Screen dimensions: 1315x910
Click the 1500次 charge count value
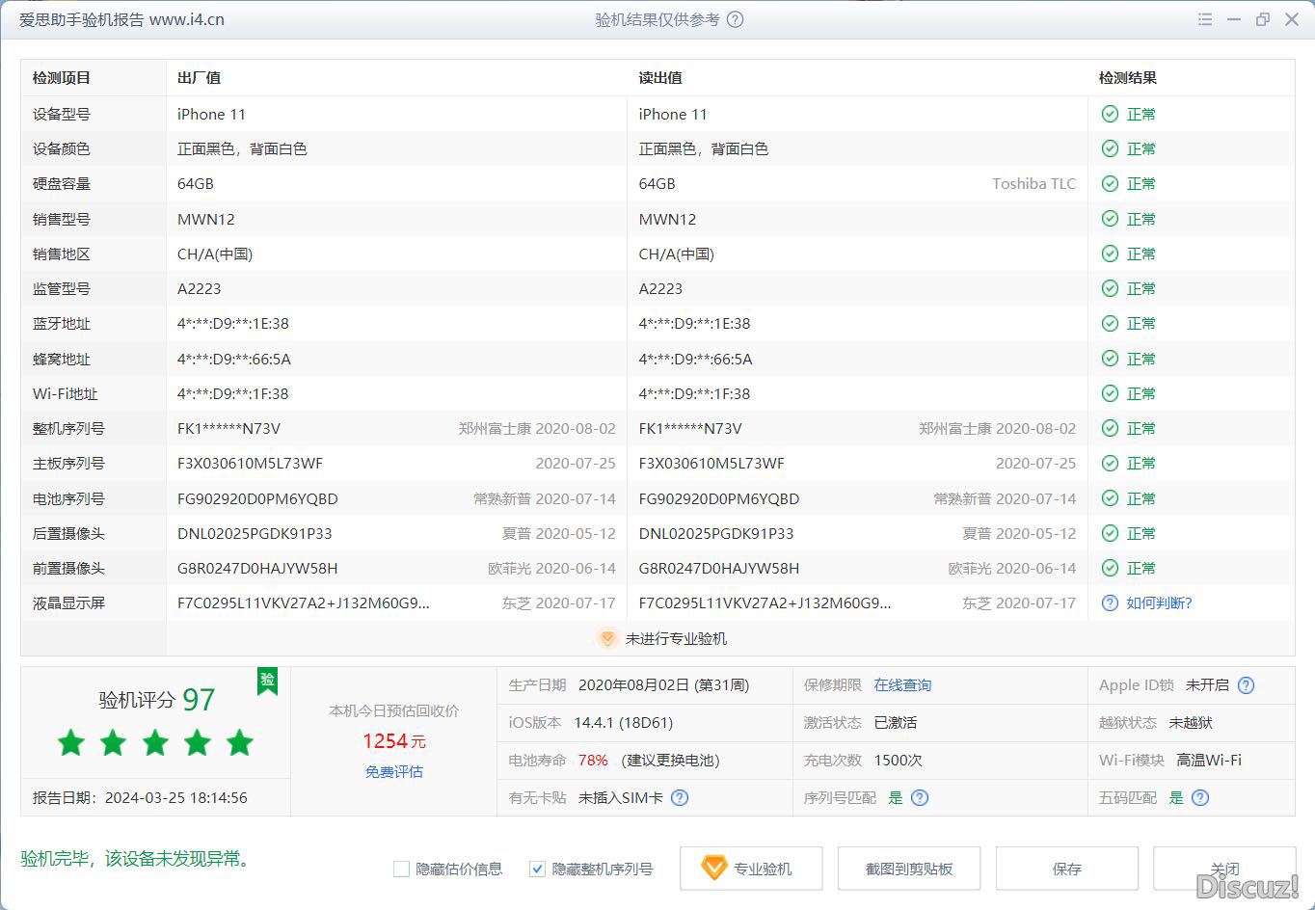898,760
